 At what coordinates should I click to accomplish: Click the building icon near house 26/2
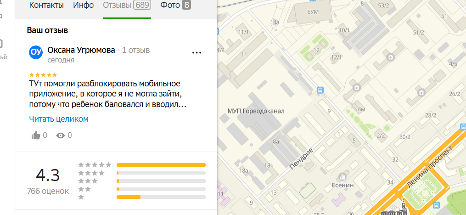coord(421,92)
